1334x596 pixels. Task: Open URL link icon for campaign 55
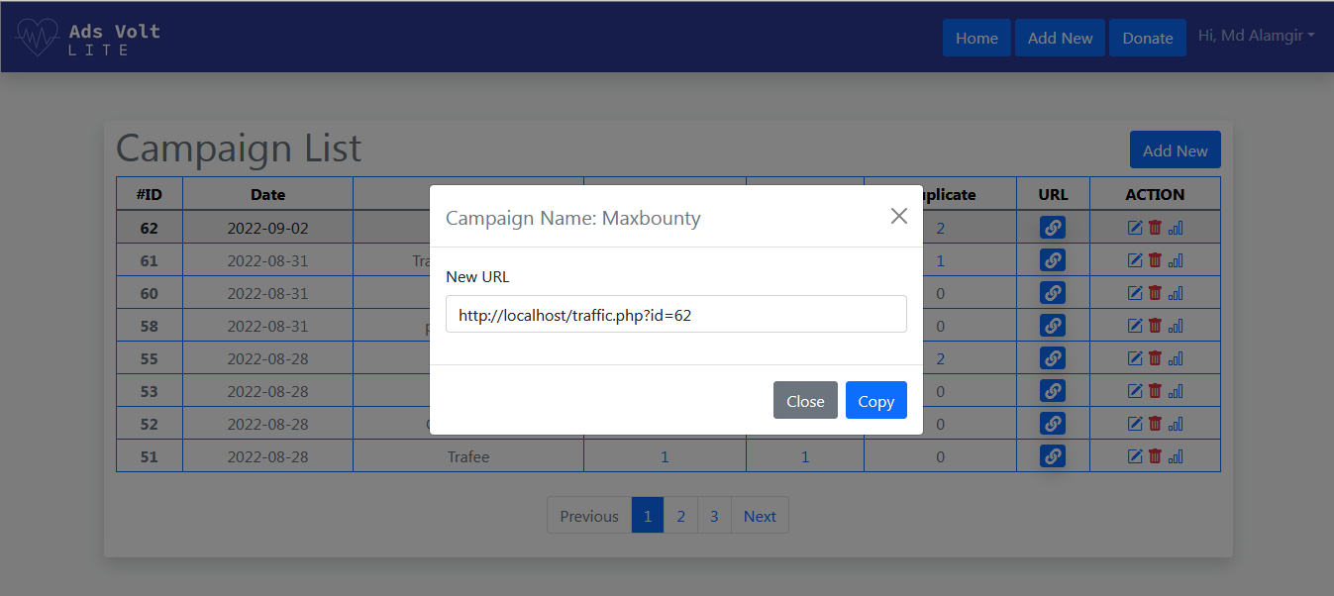pyautogui.click(x=1053, y=358)
